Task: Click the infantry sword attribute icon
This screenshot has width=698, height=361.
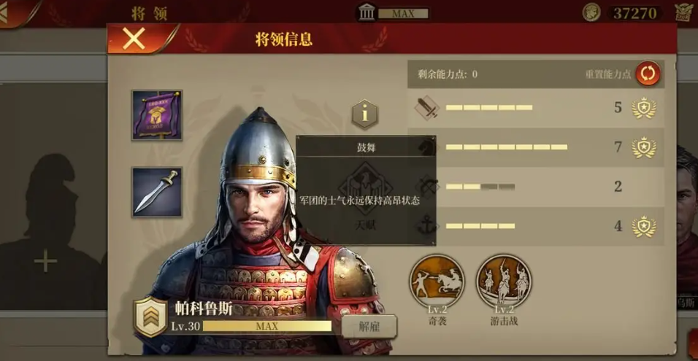Action: click(427, 108)
